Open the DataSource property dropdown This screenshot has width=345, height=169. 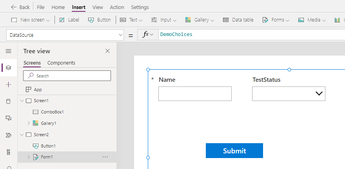(65, 35)
